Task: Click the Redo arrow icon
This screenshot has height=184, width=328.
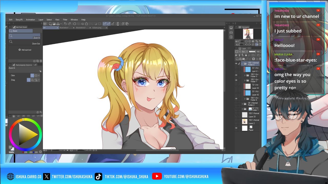Action: pos(69,24)
